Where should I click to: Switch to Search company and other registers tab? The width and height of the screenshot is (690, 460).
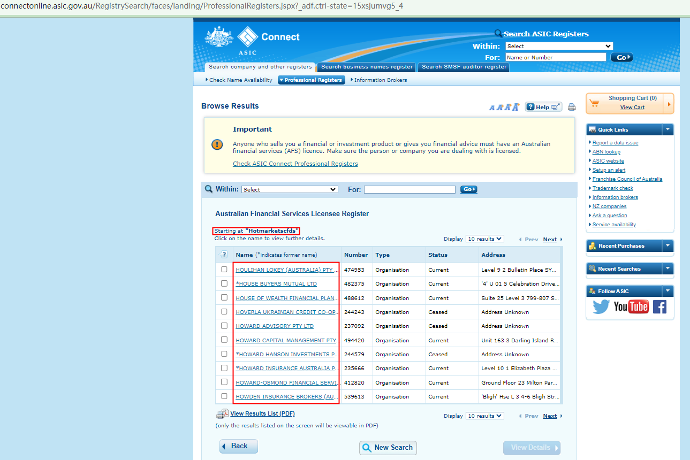point(260,67)
